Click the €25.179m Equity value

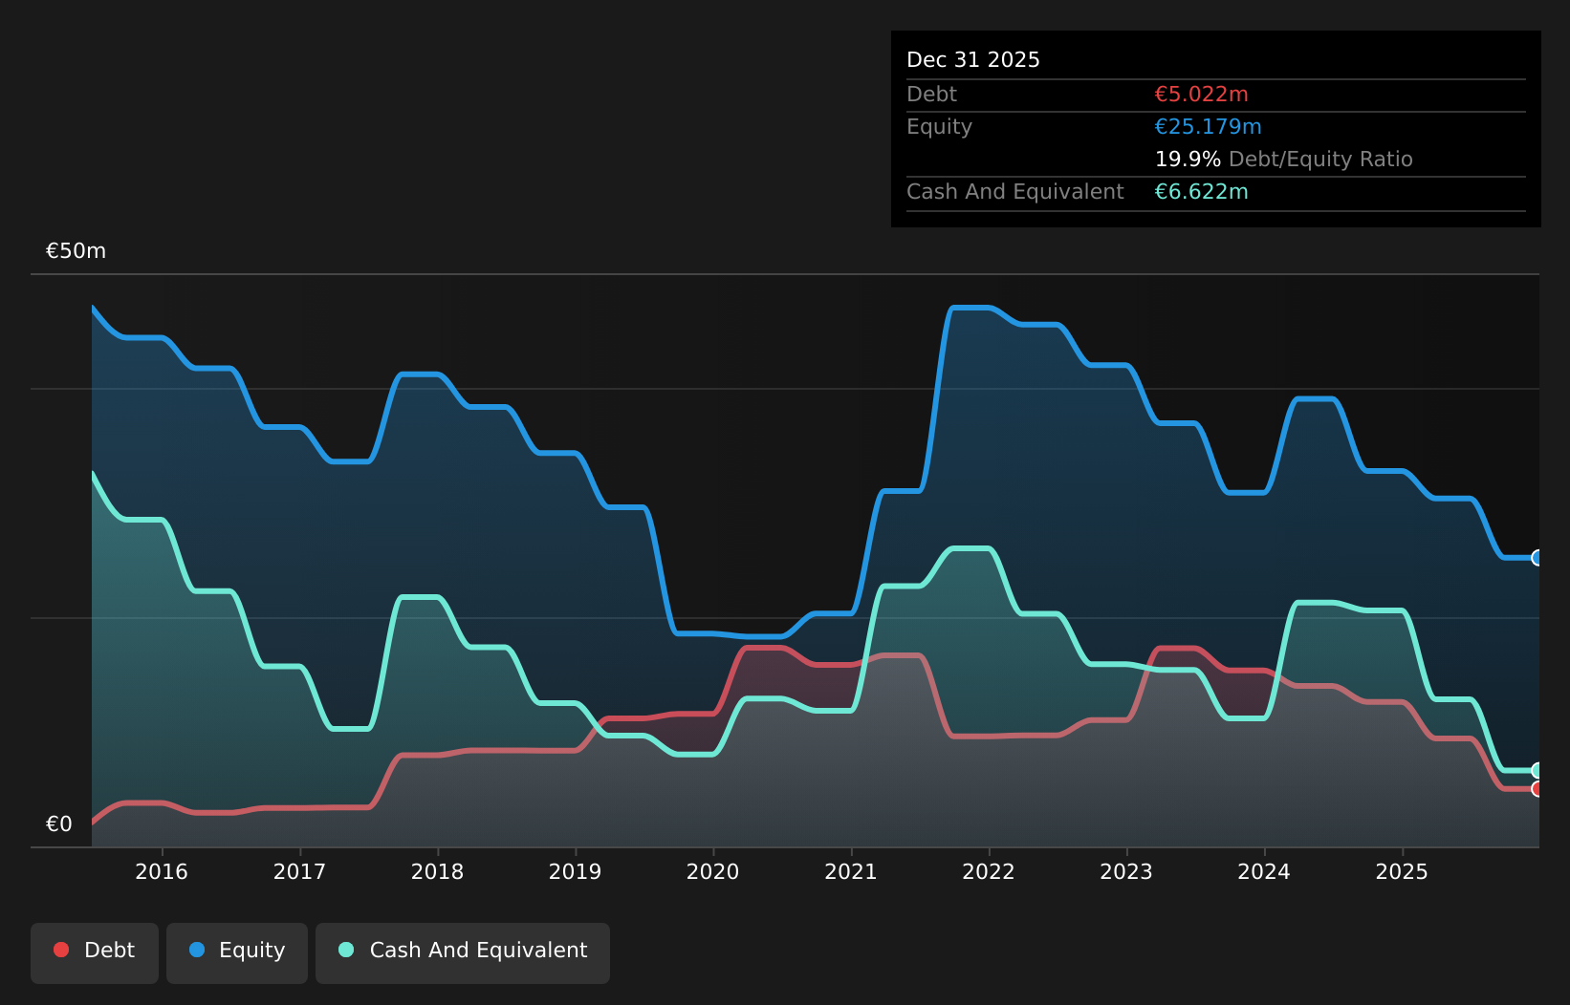(1208, 127)
